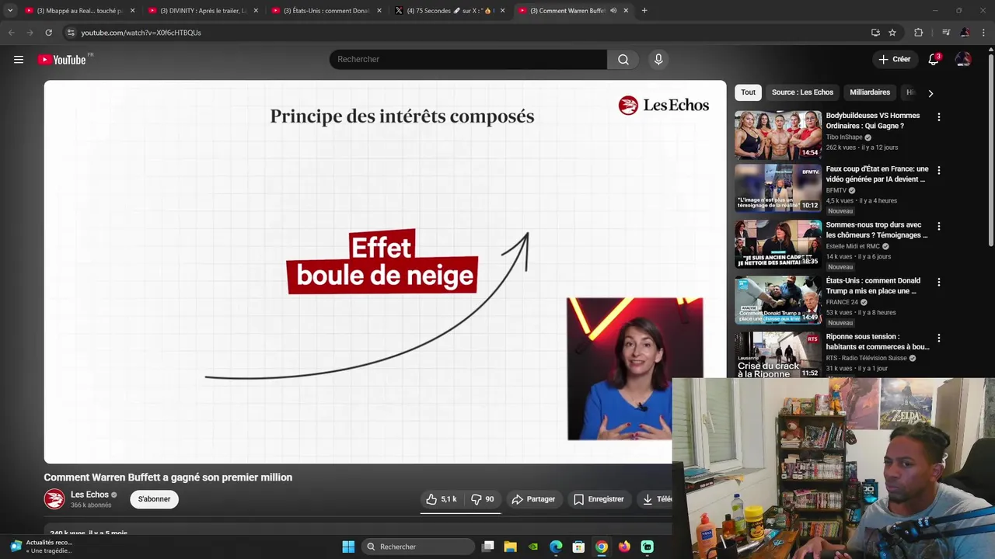This screenshot has width=995, height=559.
Task: Open the YouTube hamburger guide menu
Action: (x=19, y=59)
